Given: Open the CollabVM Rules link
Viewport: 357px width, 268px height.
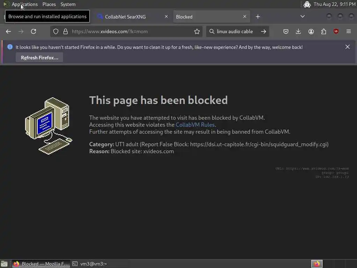Looking at the screenshot, I should (195, 125).
